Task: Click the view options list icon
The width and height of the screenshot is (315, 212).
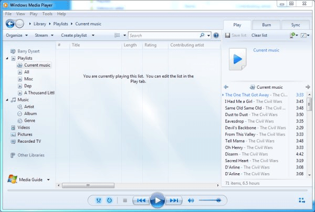Action: coord(117,35)
